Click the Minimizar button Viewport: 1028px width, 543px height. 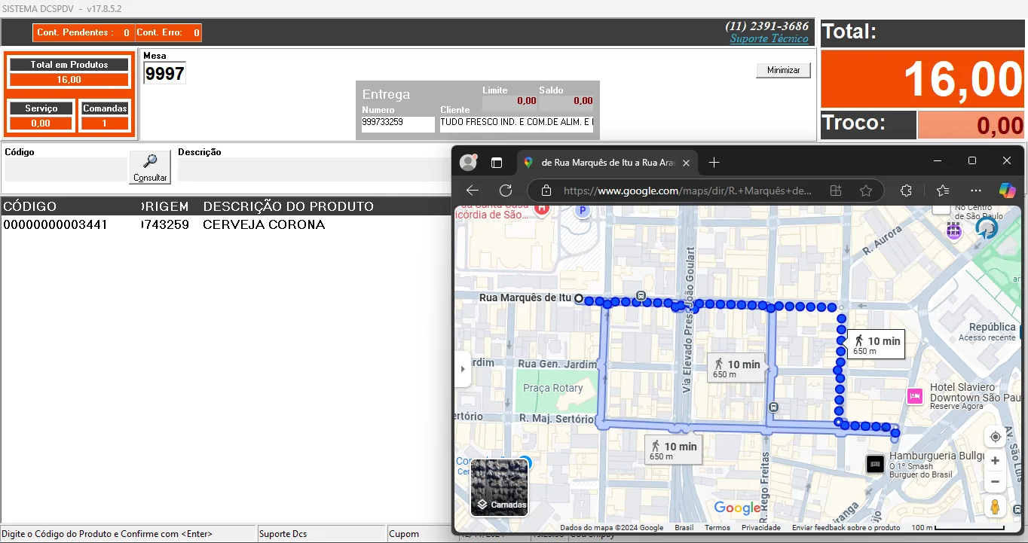784,70
